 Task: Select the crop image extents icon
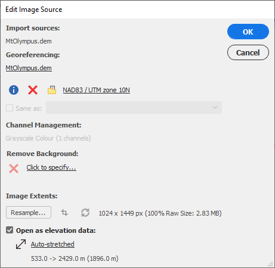click(64, 213)
